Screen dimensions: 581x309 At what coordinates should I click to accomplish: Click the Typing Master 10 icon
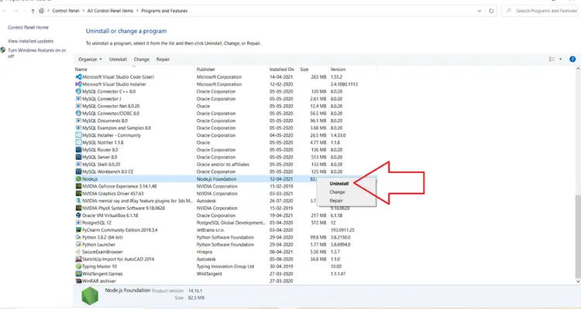(78, 267)
